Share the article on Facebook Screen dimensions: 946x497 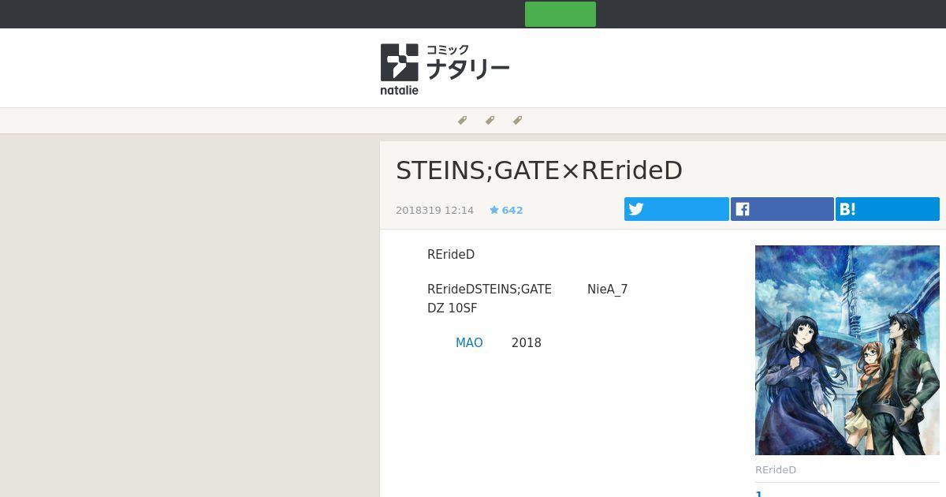[x=782, y=209]
